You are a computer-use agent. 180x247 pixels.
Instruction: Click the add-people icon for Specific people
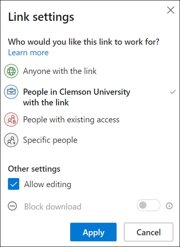pyautogui.click(x=11, y=140)
